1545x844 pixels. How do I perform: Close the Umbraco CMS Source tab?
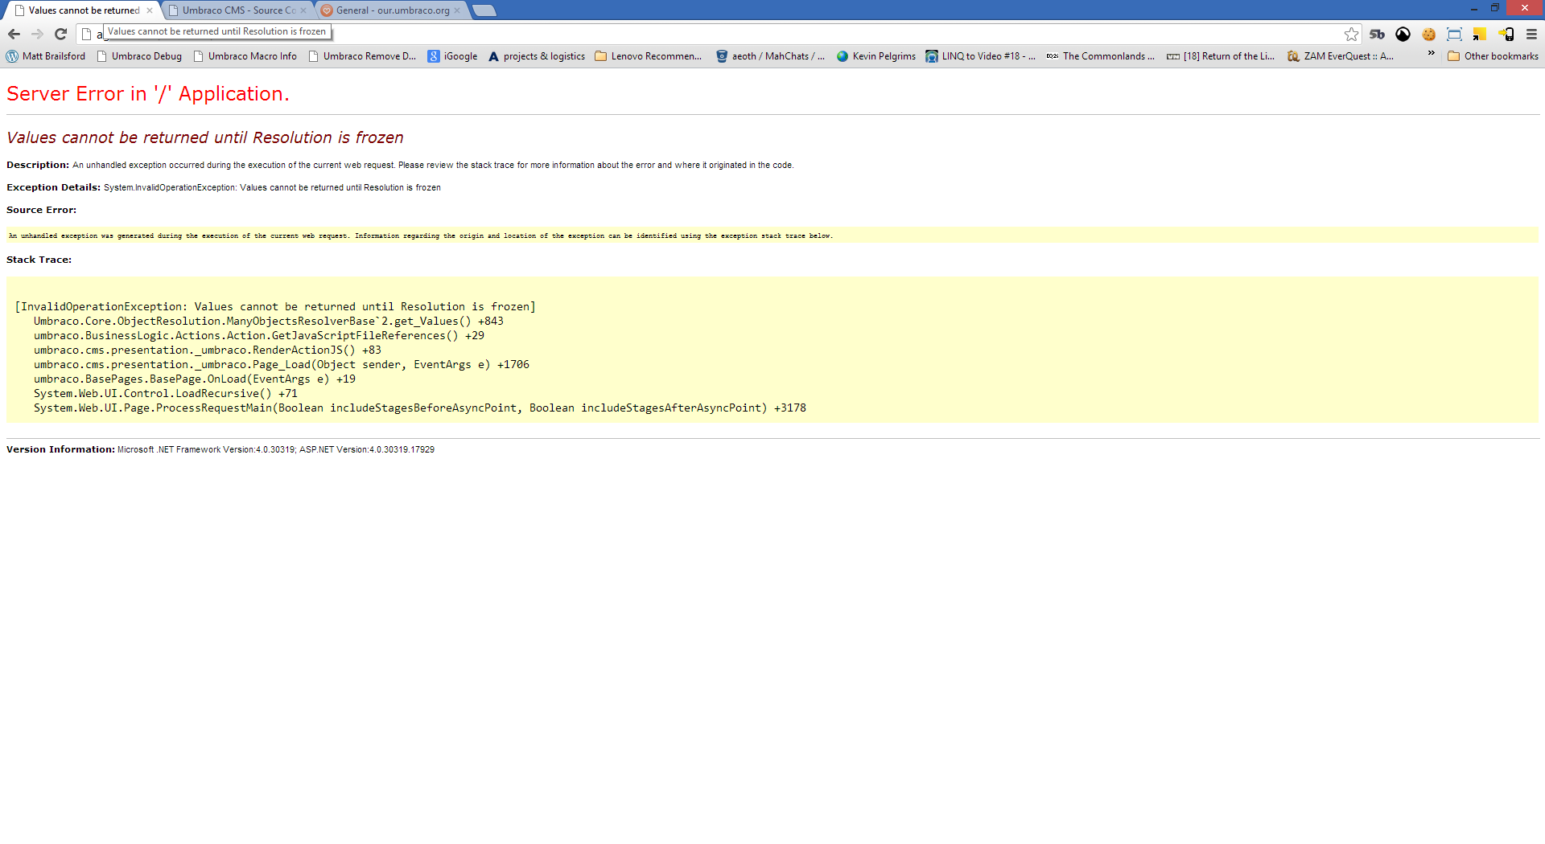pos(303,10)
